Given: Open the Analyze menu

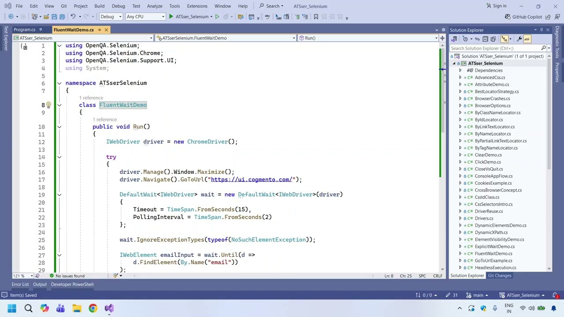Looking at the screenshot, I should click(x=155, y=6).
